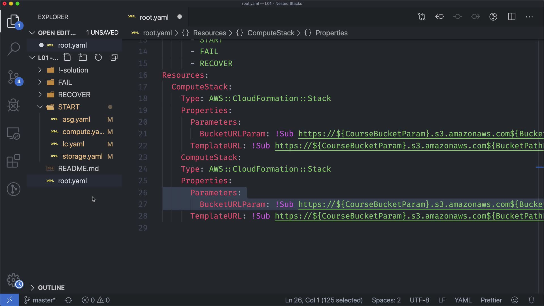Viewport: 544px width, 306px height.
Task: Expand the !-solution folder
Action: click(x=73, y=70)
